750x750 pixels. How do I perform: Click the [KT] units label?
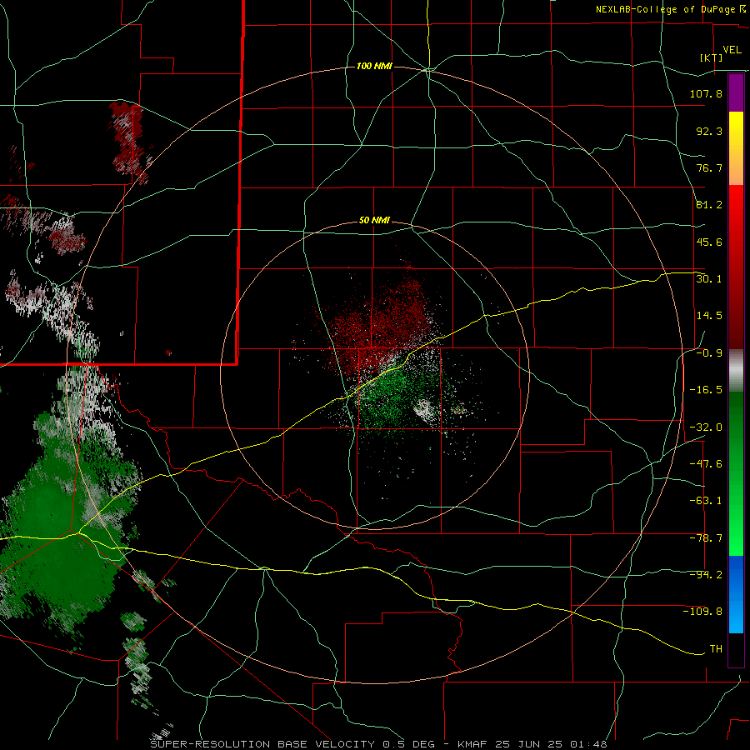pyautogui.click(x=712, y=57)
